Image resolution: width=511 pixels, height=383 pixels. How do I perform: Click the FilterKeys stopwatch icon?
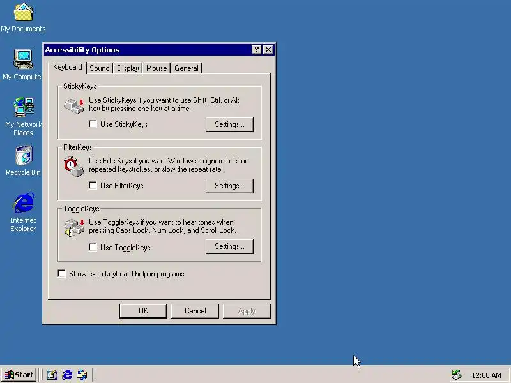(74, 167)
